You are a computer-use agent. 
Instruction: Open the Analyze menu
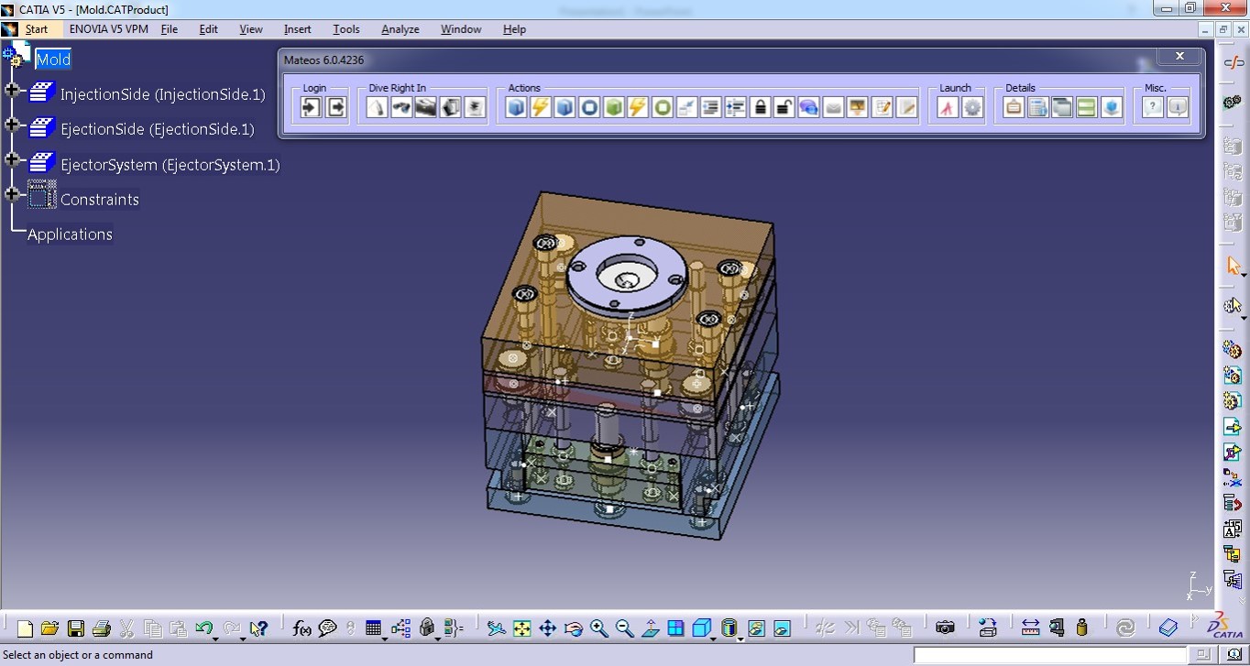[400, 29]
